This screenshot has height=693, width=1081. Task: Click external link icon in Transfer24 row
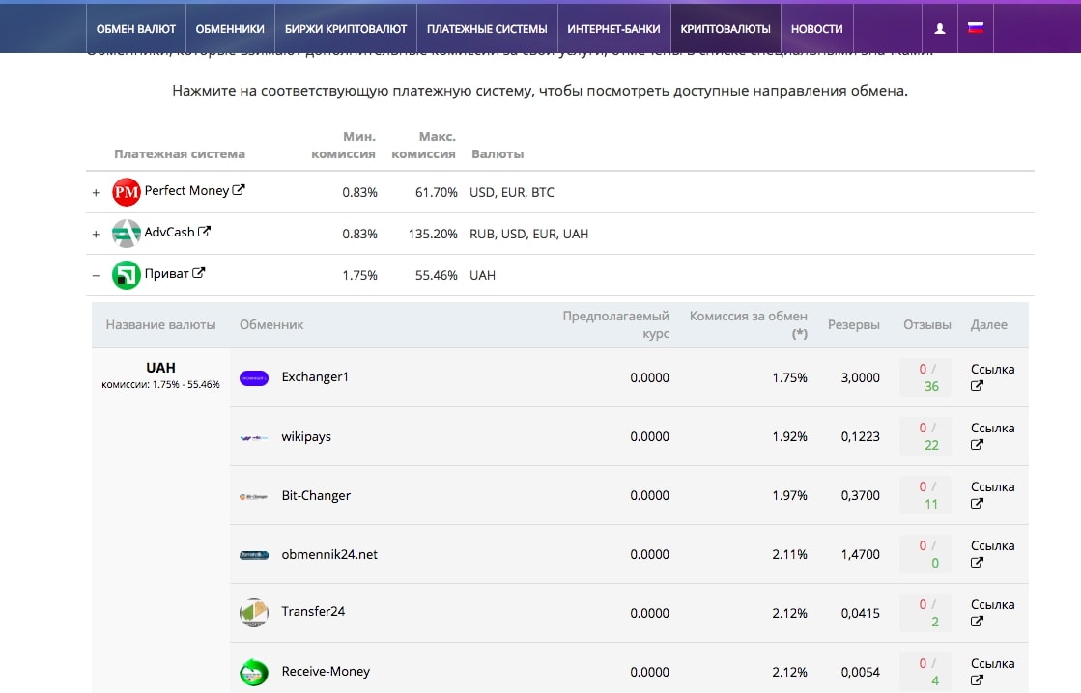click(977, 622)
